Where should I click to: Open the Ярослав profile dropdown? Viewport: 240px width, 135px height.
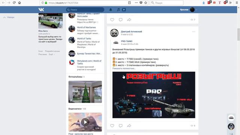189,10
